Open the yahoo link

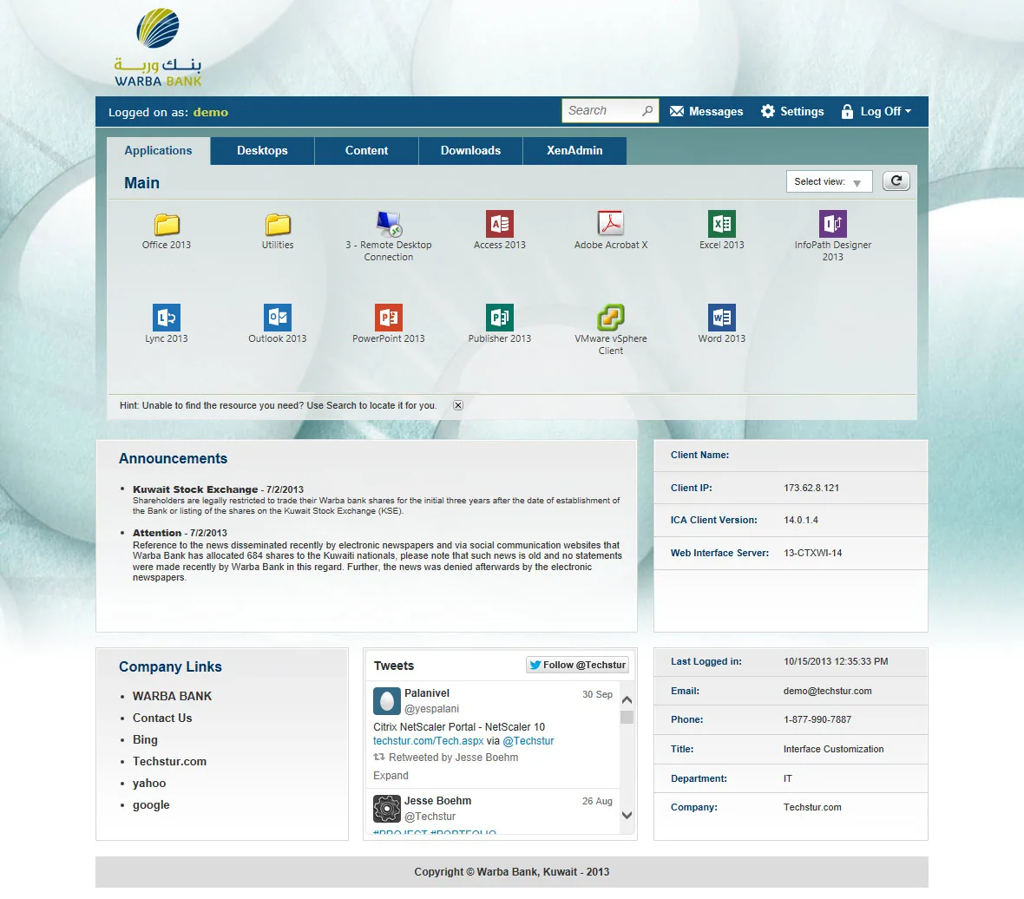pyautogui.click(x=149, y=784)
